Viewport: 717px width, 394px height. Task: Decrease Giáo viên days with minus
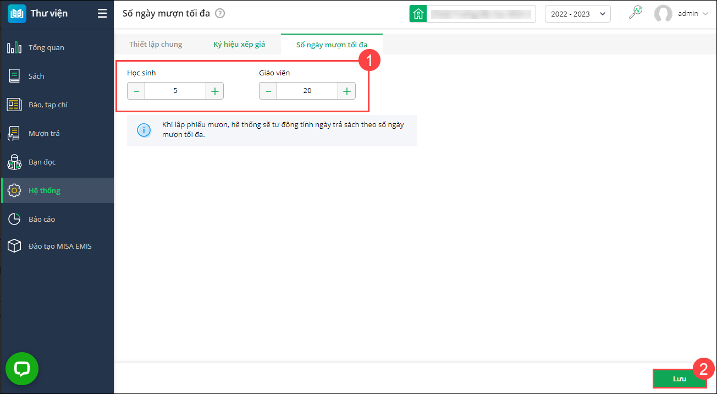coord(268,91)
